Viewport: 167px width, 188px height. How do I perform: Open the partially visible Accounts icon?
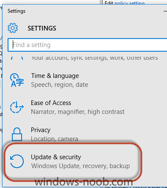(x=17, y=58)
